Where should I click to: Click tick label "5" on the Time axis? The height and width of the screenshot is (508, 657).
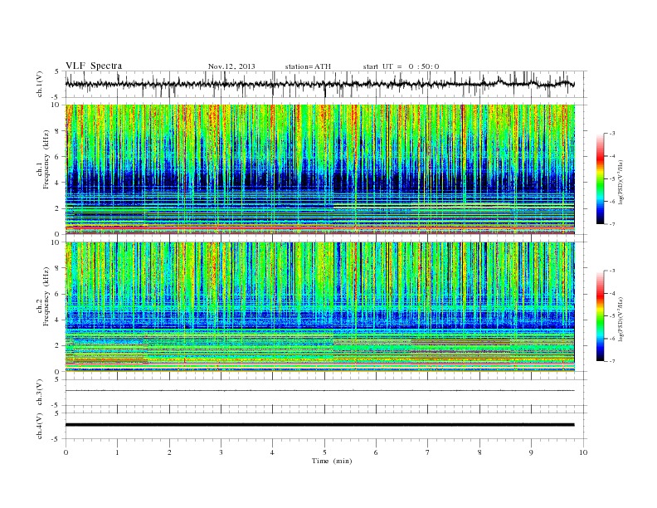(324, 452)
